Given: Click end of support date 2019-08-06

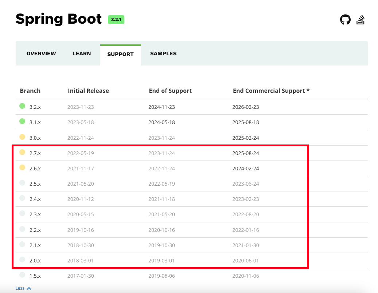Looking at the screenshot, I should coord(161,276).
